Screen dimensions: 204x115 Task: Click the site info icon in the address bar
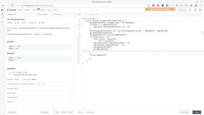coord(18,5)
